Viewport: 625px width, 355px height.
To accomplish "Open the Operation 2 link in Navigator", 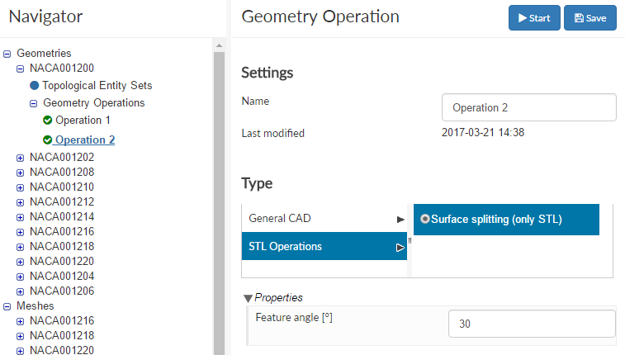I will click(x=85, y=140).
